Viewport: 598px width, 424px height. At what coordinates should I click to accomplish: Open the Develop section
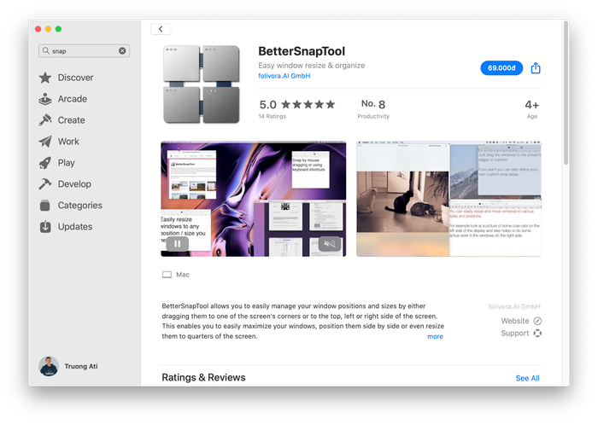click(x=73, y=184)
